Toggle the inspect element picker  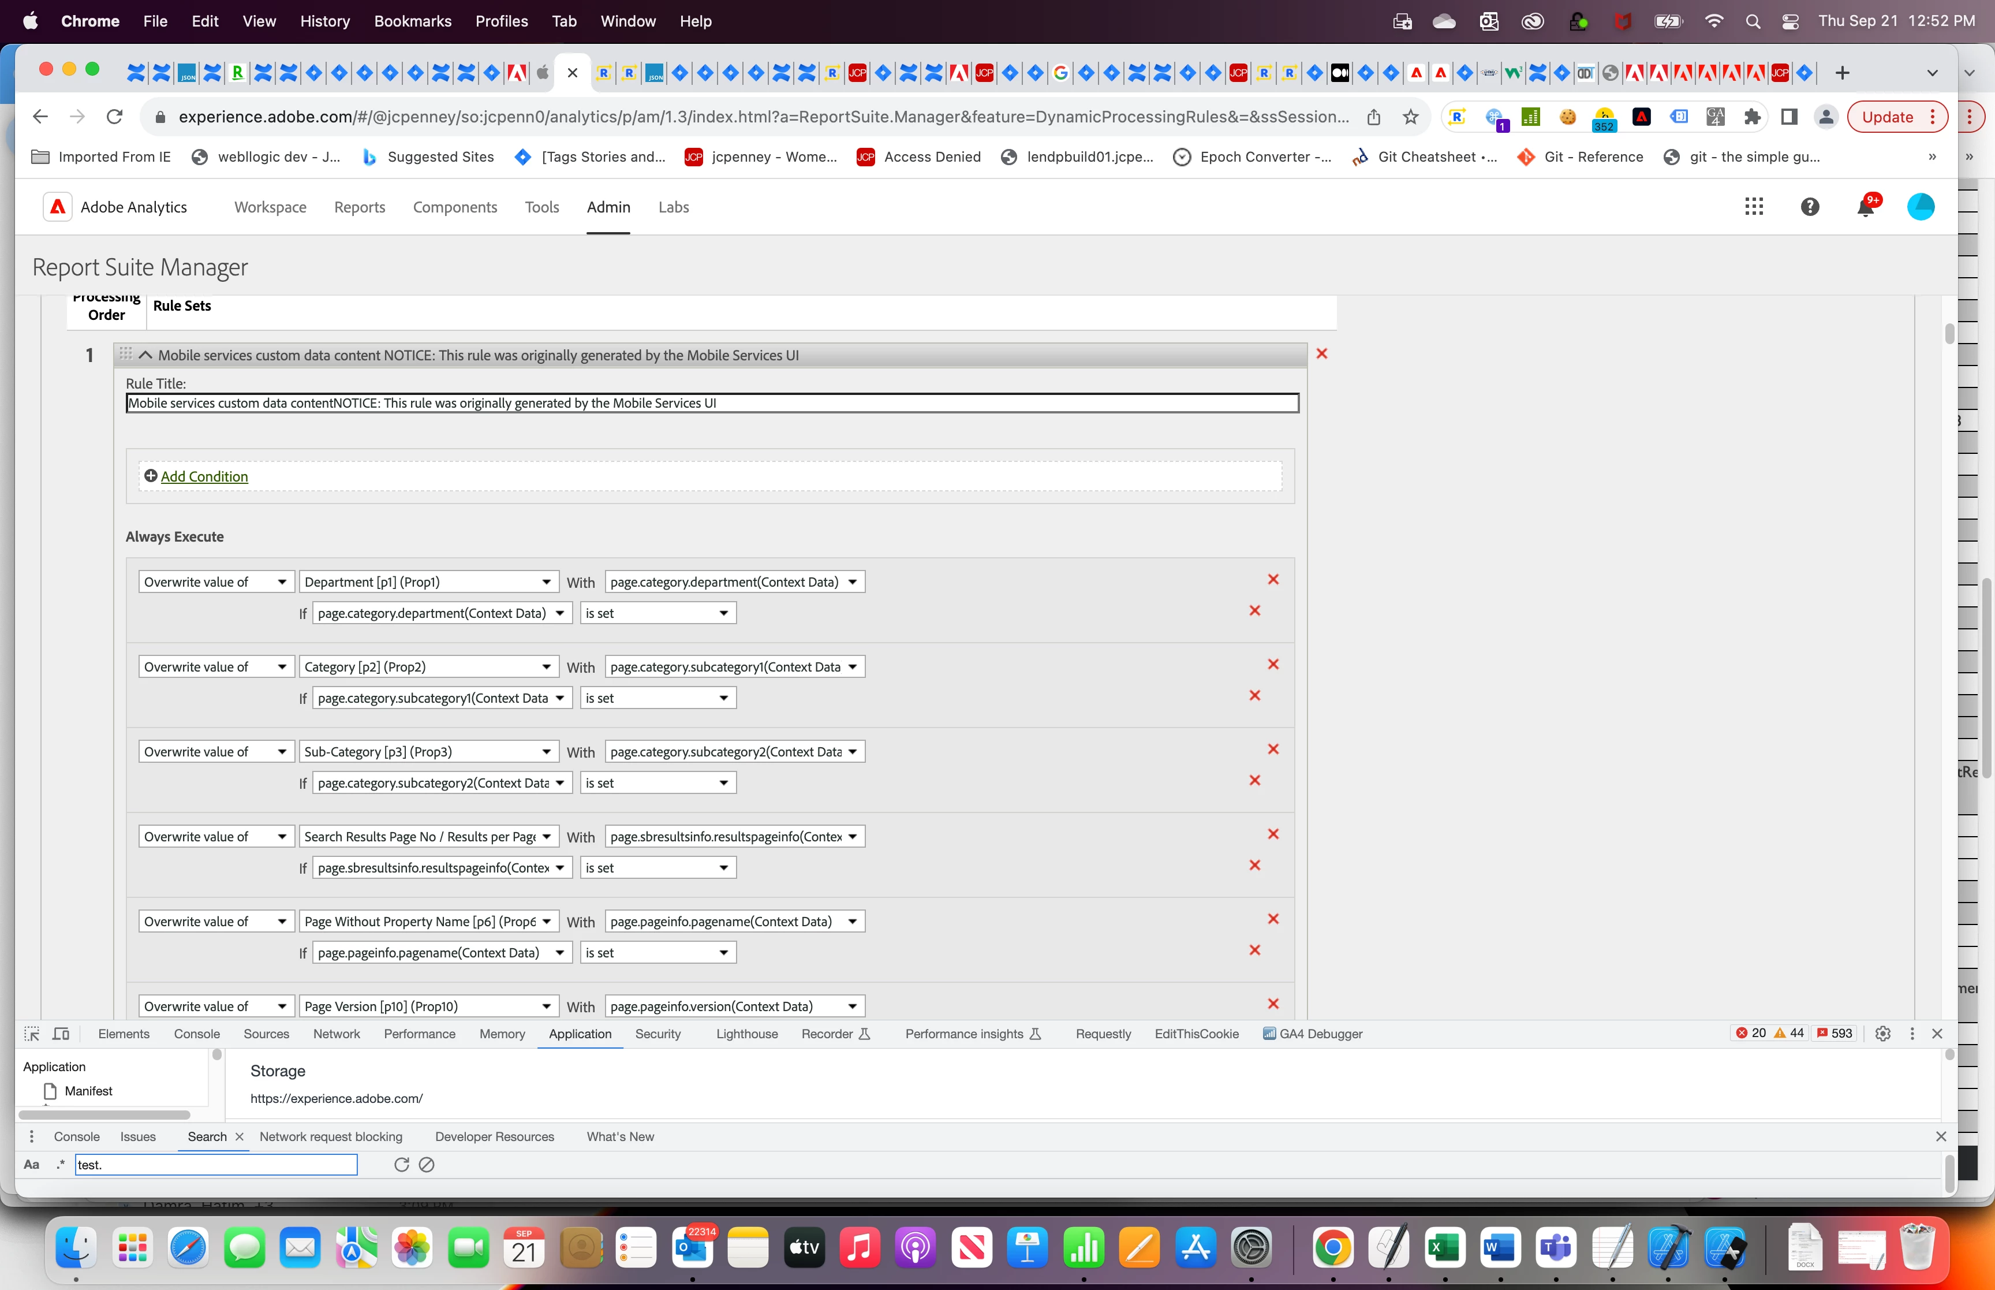(x=32, y=1034)
